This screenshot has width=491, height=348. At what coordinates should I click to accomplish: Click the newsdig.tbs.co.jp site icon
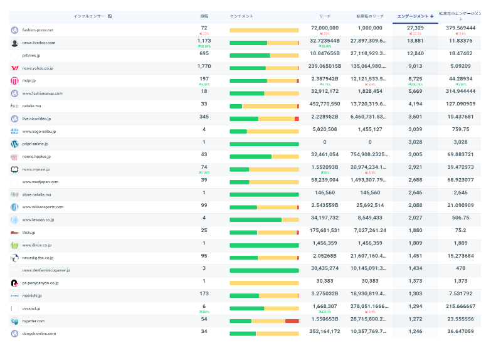[14, 258]
